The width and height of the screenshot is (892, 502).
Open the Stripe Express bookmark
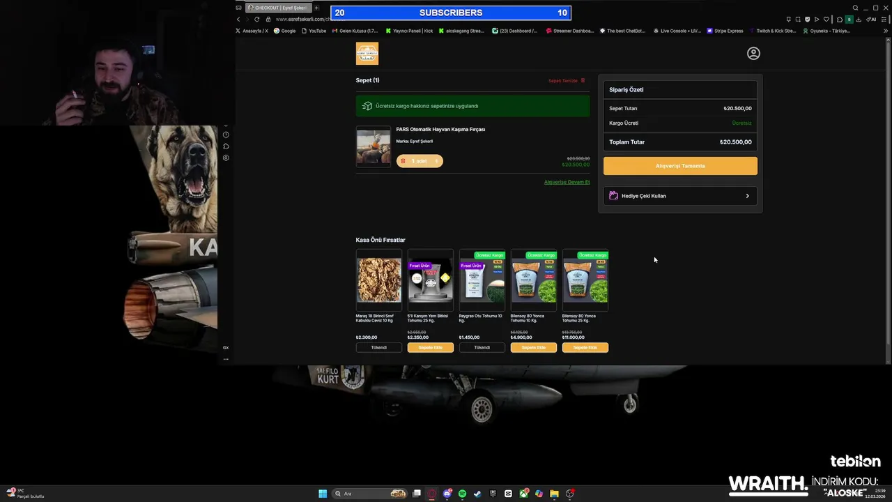point(725,31)
